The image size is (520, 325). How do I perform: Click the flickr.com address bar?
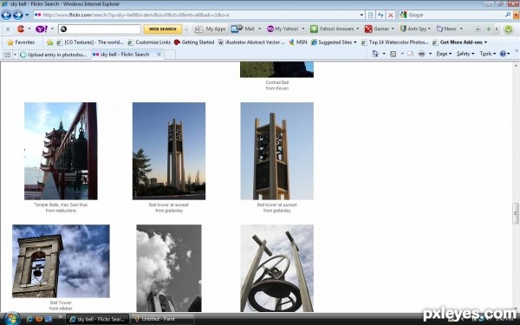point(196,15)
